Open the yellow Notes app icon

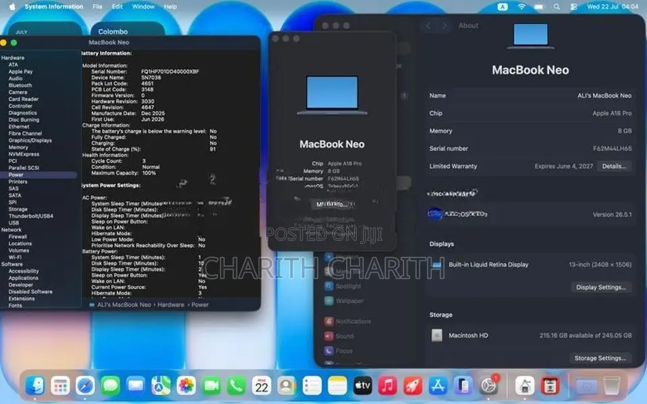(337, 386)
